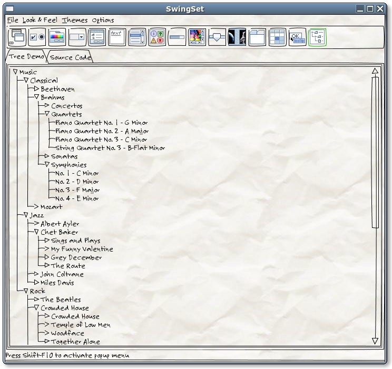Open the Color Chooser demo icon
Screen dimensions: 392x369
point(57,37)
